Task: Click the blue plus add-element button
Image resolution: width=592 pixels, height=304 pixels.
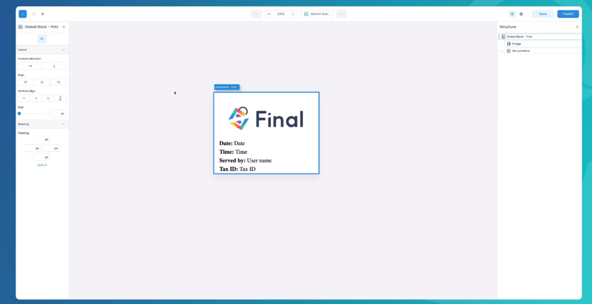Action: 23,14
